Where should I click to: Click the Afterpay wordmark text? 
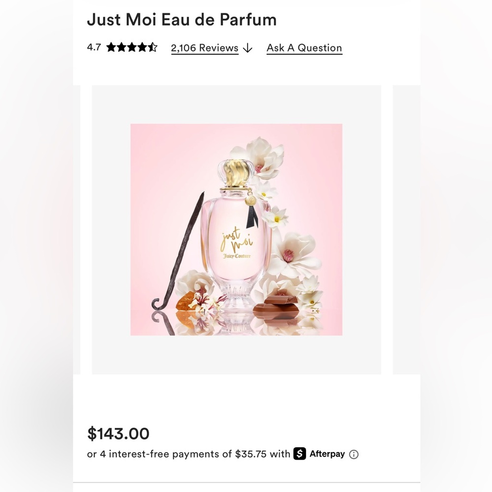(327, 454)
